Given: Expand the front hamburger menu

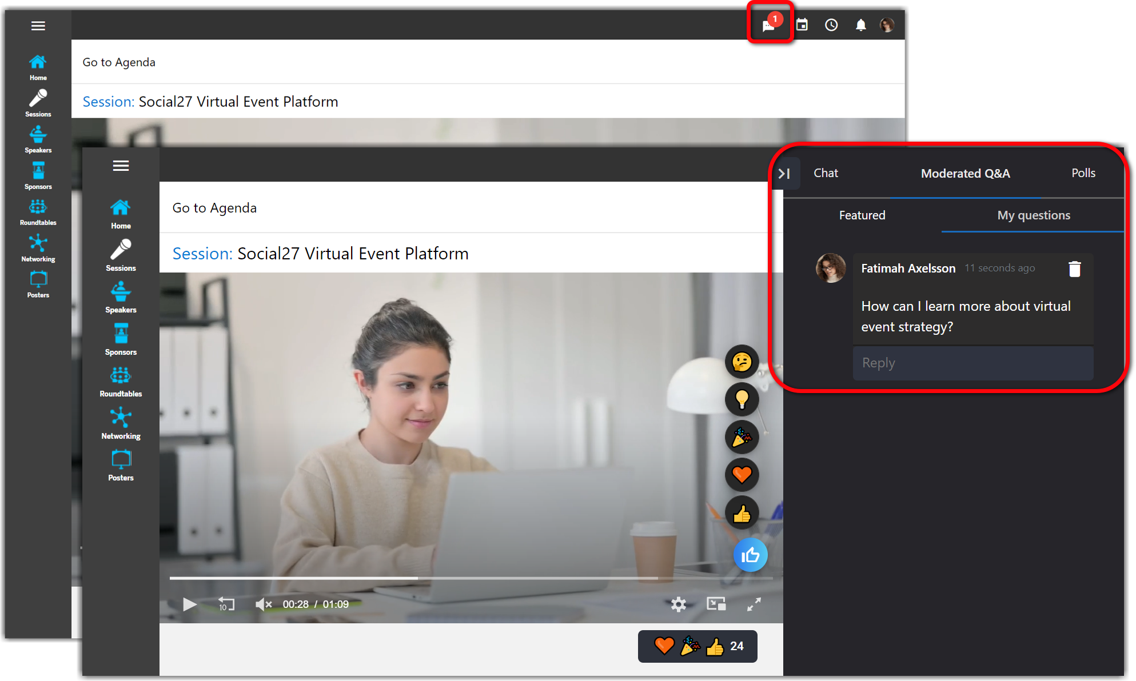Looking at the screenshot, I should [x=121, y=166].
